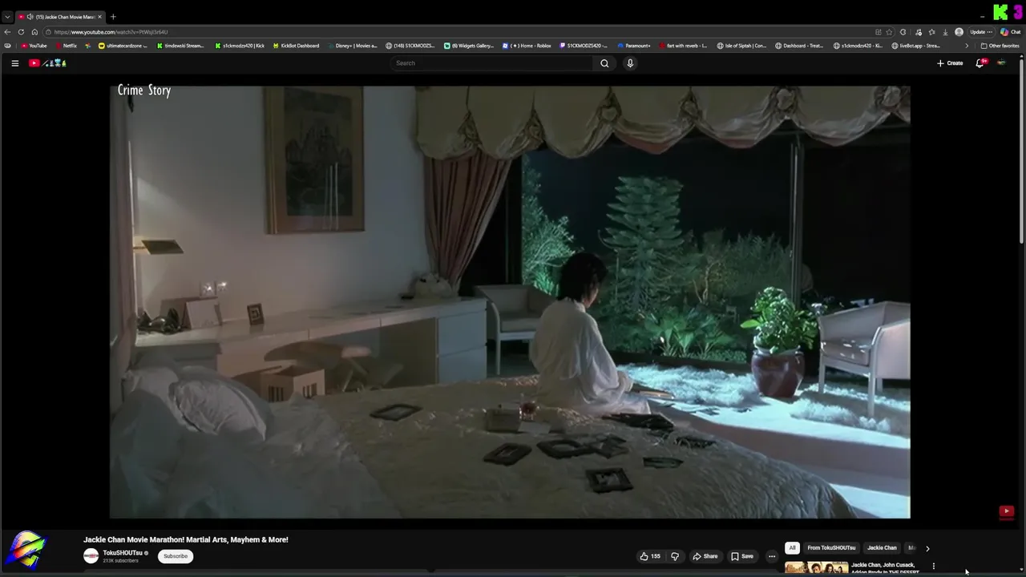
Task: Open the YouTube account avatar menu
Action: [x=1001, y=63]
